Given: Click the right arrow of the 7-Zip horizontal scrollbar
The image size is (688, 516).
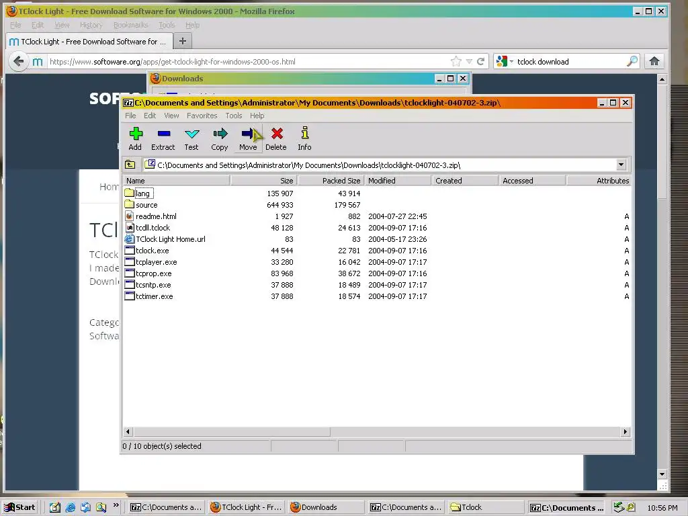Looking at the screenshot, I should pos(626,432).
